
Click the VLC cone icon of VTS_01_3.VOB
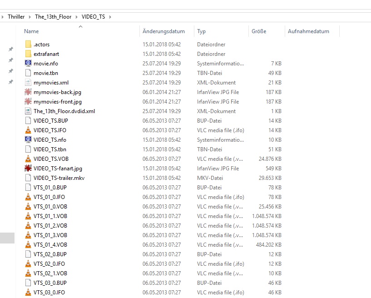click(x=28, y=235)
